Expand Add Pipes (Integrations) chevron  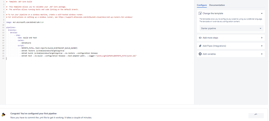click(x=262, y=46)
